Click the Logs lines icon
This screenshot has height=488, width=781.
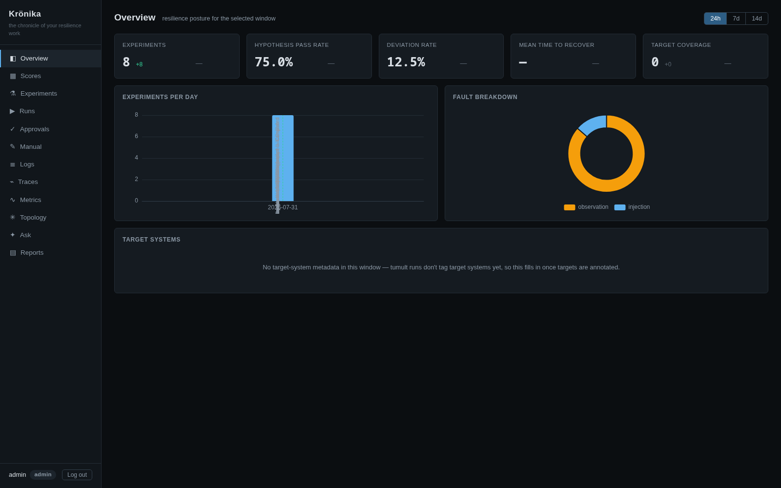[13, 164]
